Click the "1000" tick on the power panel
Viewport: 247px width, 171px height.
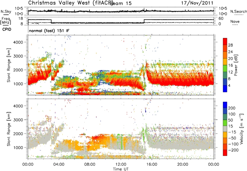pos(18,84)
